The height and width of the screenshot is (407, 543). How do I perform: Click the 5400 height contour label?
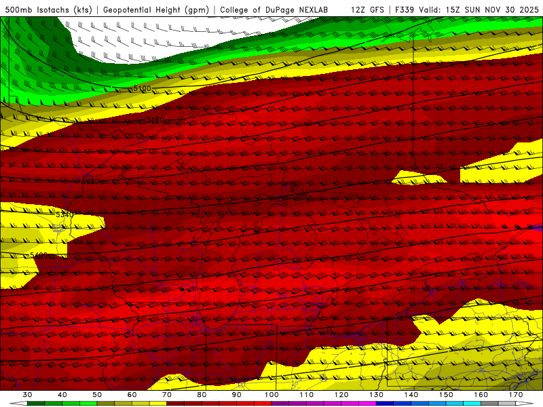click(x=39, y=255)
